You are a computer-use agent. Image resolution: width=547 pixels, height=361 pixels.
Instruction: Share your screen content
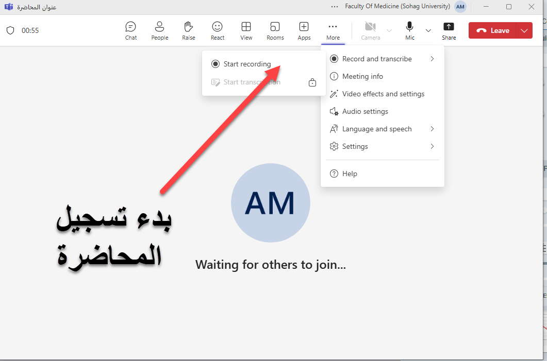click(449, 30)
